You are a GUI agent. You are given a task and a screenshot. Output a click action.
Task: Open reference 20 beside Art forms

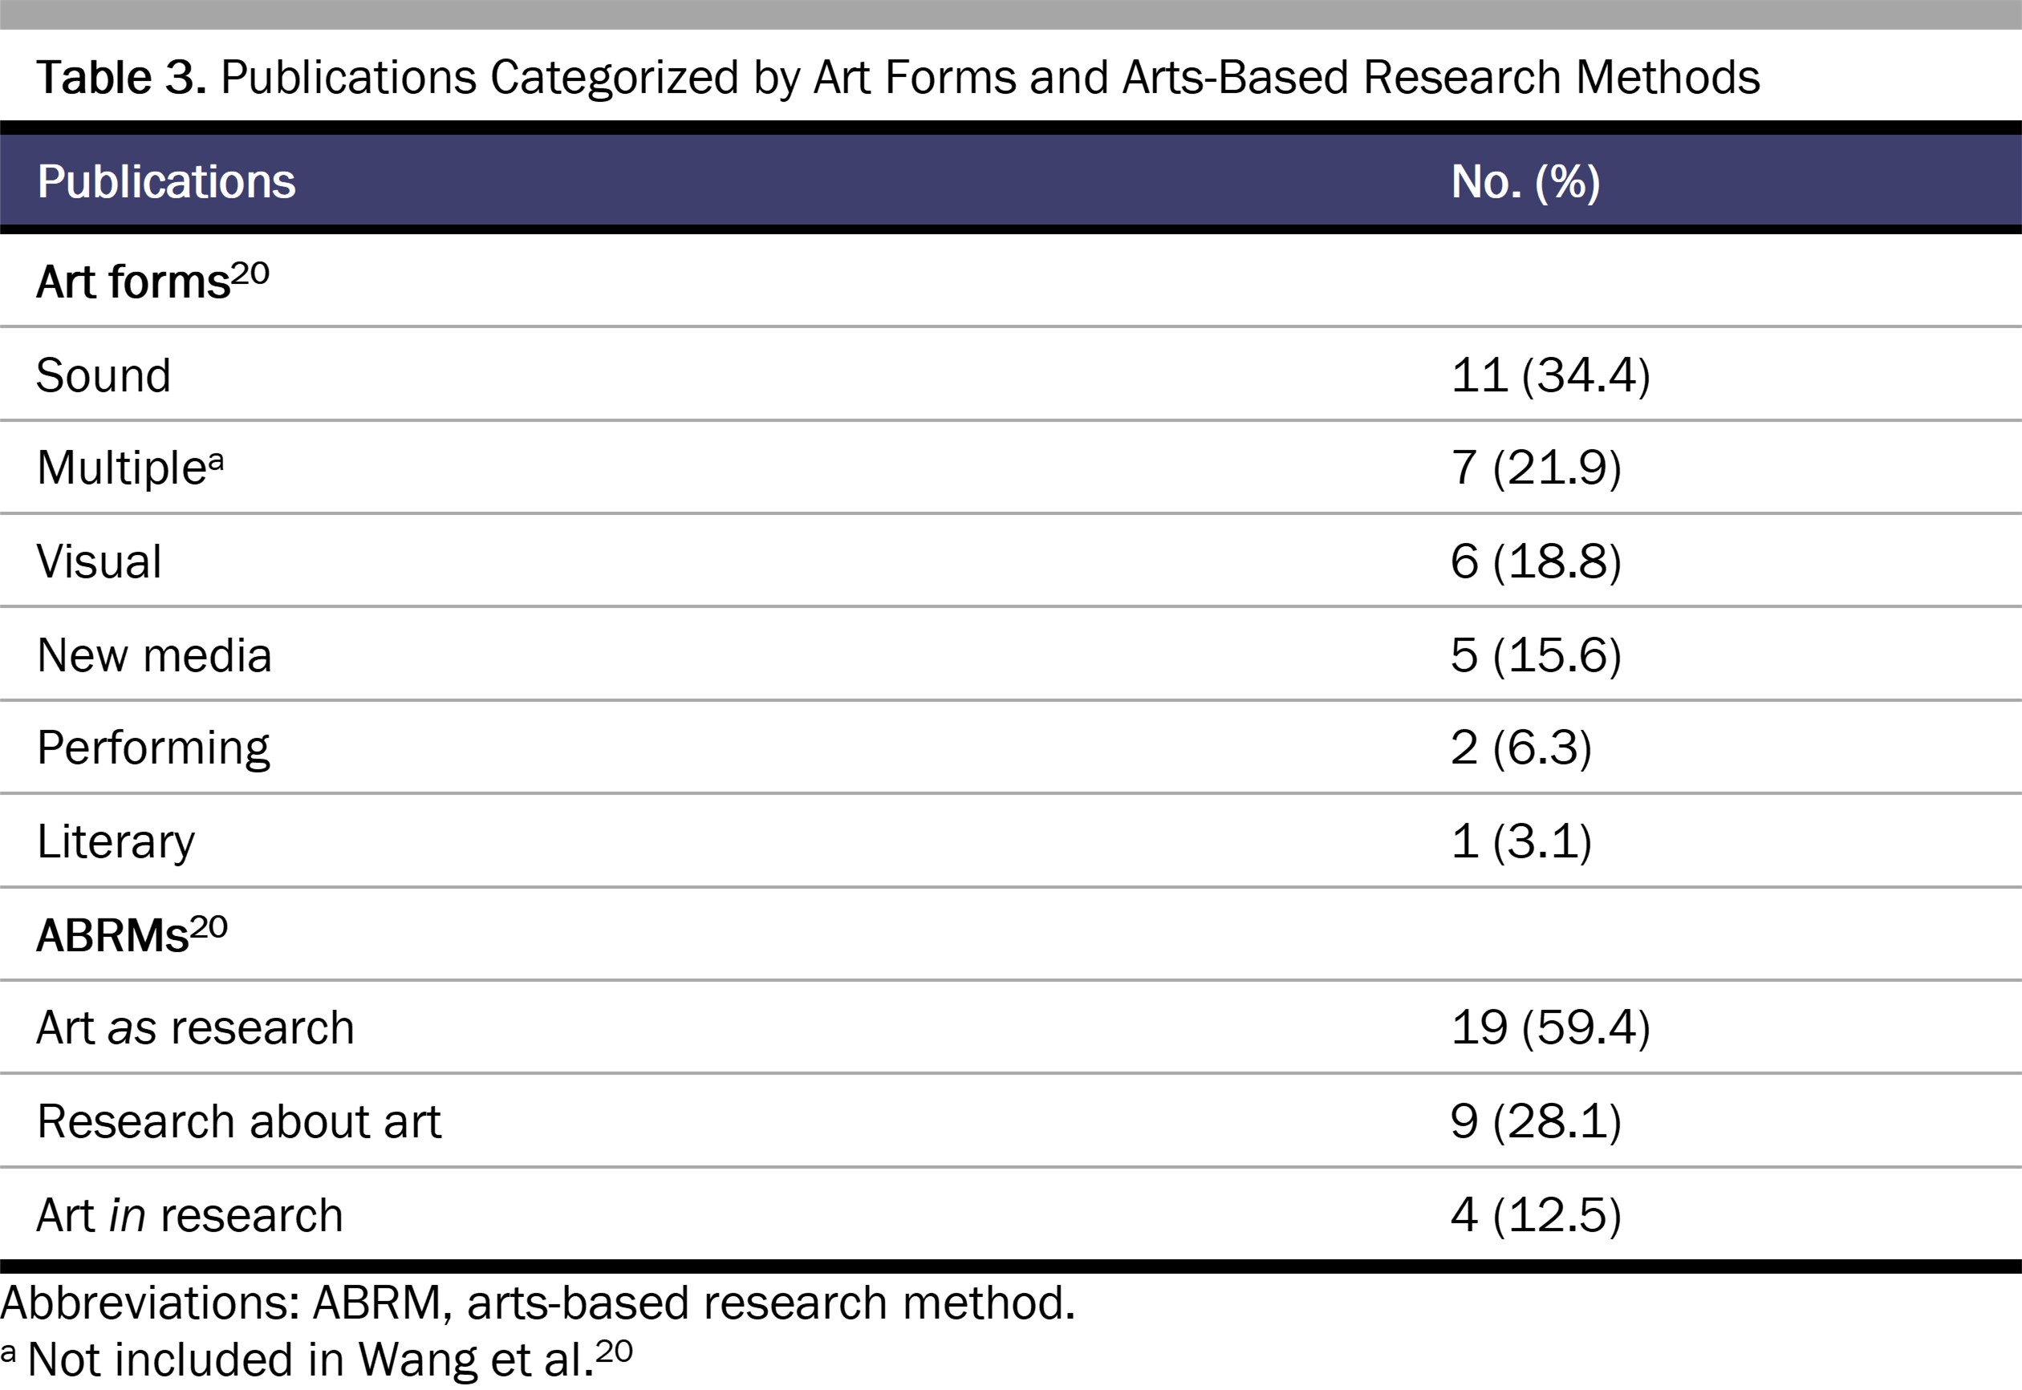click(x=250, y=274)
